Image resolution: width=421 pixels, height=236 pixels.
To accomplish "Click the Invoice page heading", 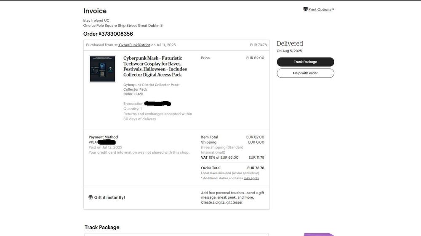I will 95,11.
